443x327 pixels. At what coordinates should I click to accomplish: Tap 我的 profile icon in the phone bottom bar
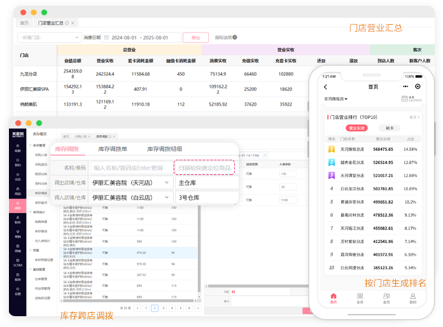[413, 298]
